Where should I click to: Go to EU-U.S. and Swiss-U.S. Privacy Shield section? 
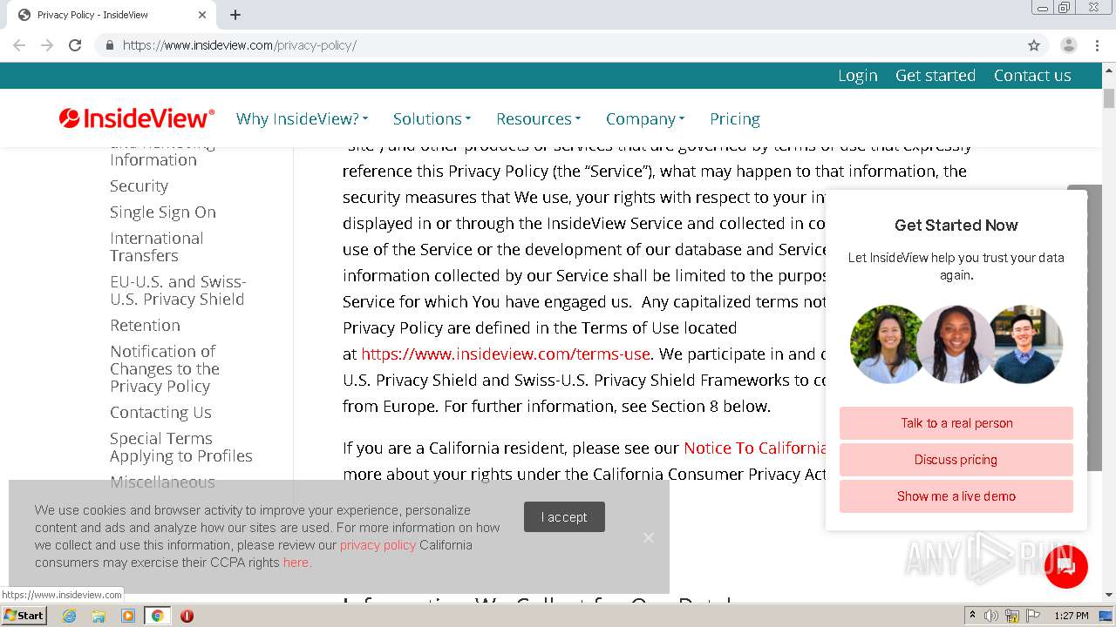point(178,290)
